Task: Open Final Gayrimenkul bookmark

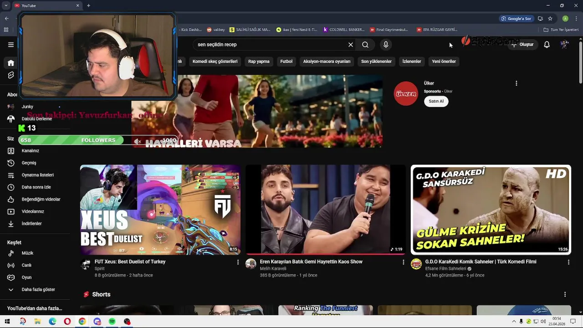Action: point(389,30)
